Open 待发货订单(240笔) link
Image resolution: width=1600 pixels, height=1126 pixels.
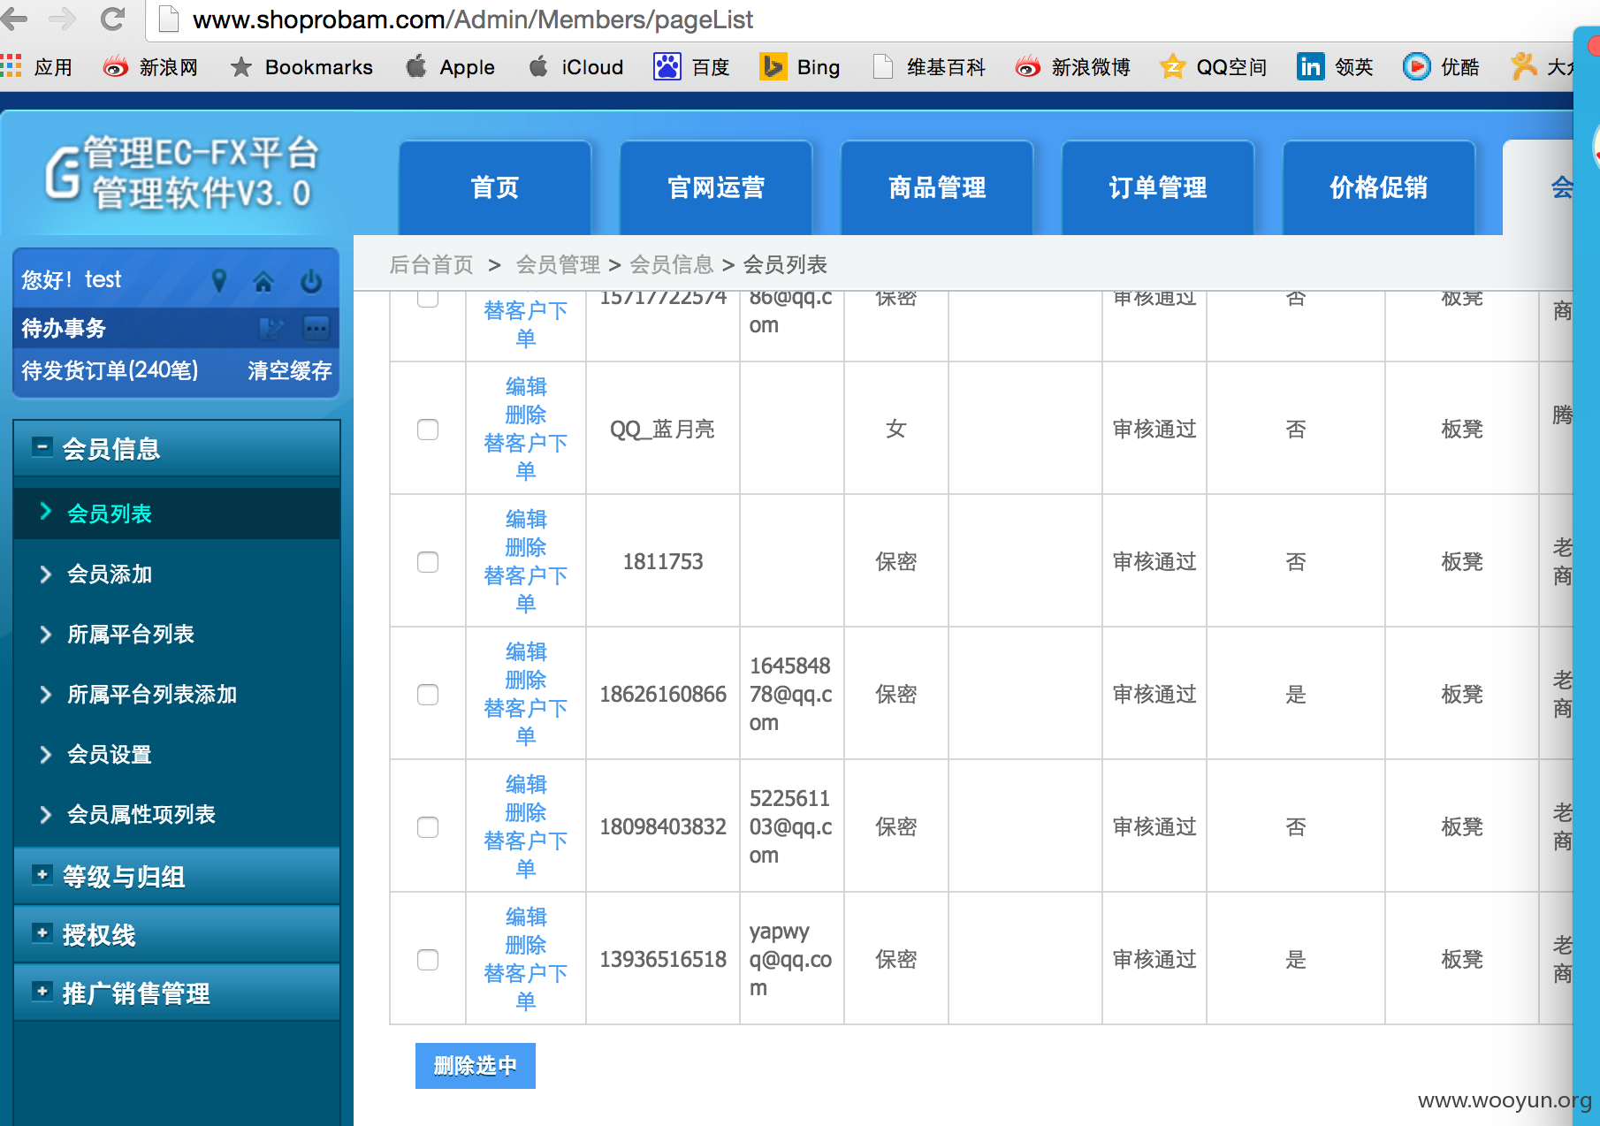click(x=110, y=370)
